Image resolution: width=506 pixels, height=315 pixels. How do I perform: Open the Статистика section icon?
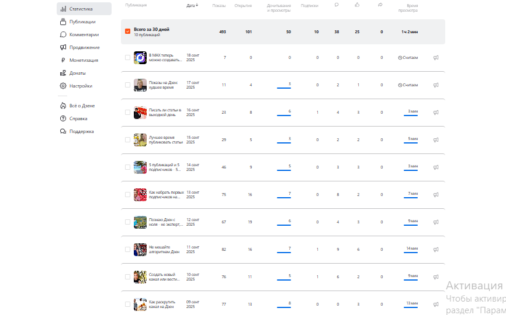(63, 9)
